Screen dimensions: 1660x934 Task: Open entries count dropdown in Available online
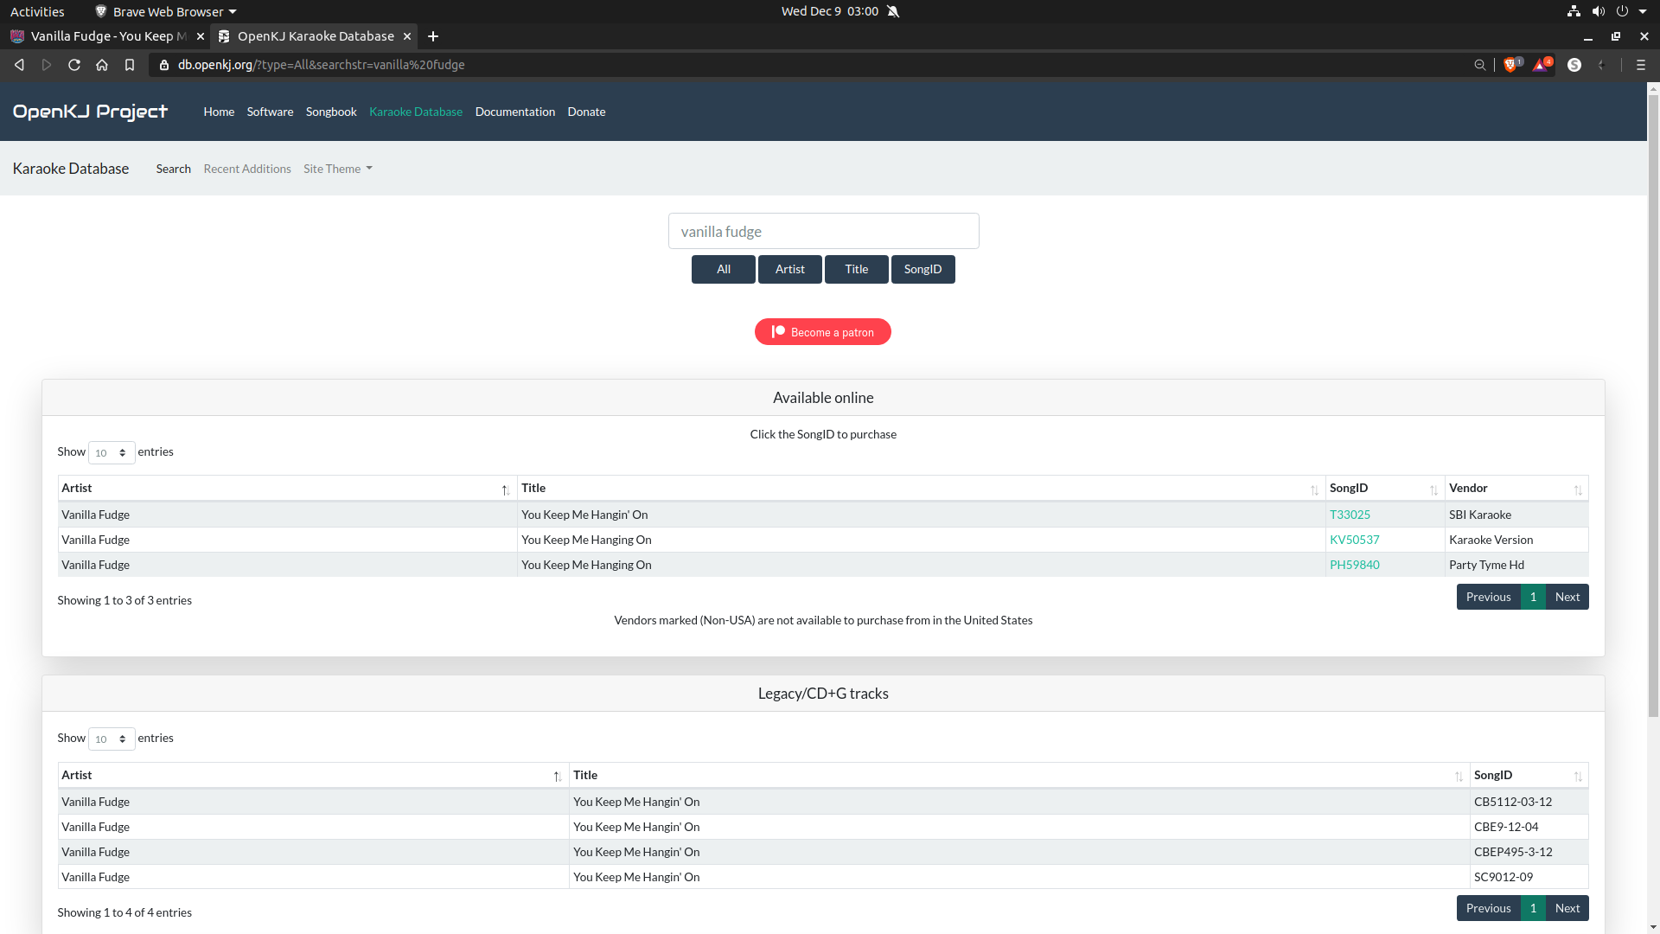[x=112, y=453]
